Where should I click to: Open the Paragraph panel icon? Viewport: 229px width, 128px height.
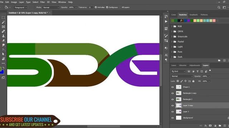[166, 60]
